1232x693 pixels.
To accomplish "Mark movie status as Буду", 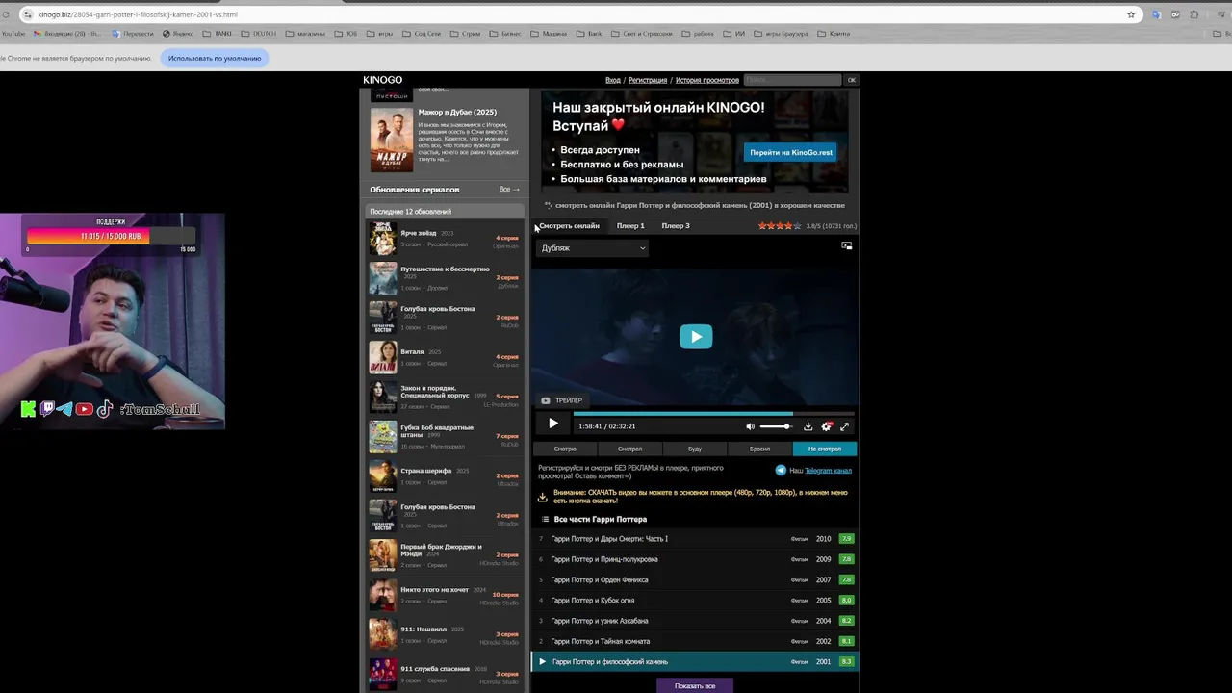I will (695, 449).
